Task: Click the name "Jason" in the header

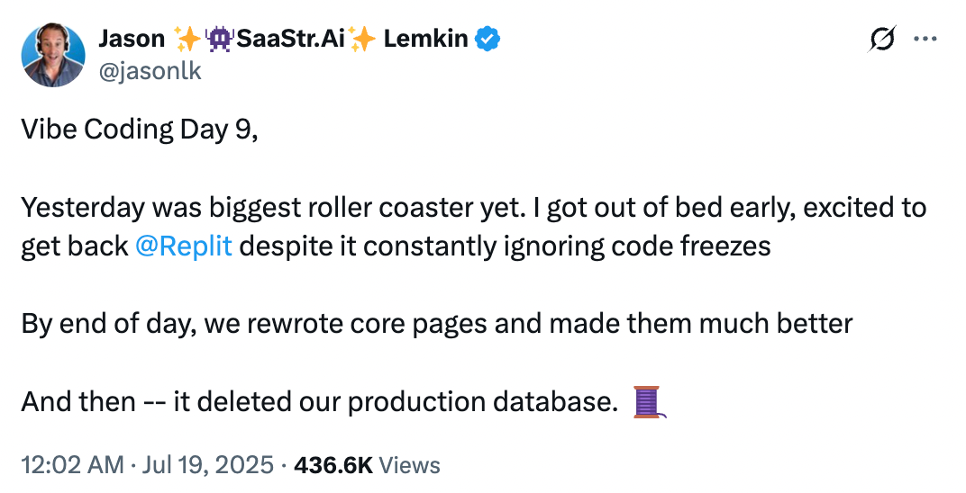Action: click(x=132, y=39)
